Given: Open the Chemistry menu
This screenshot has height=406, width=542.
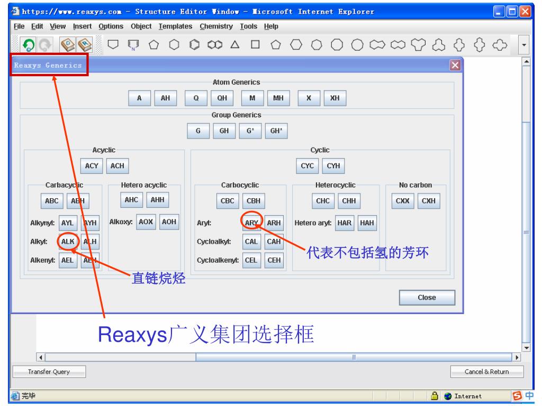Looking at the screenshot, I should coord(216,26).
